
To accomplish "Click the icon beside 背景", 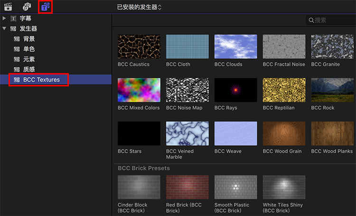I will click(x=17, y=39).
